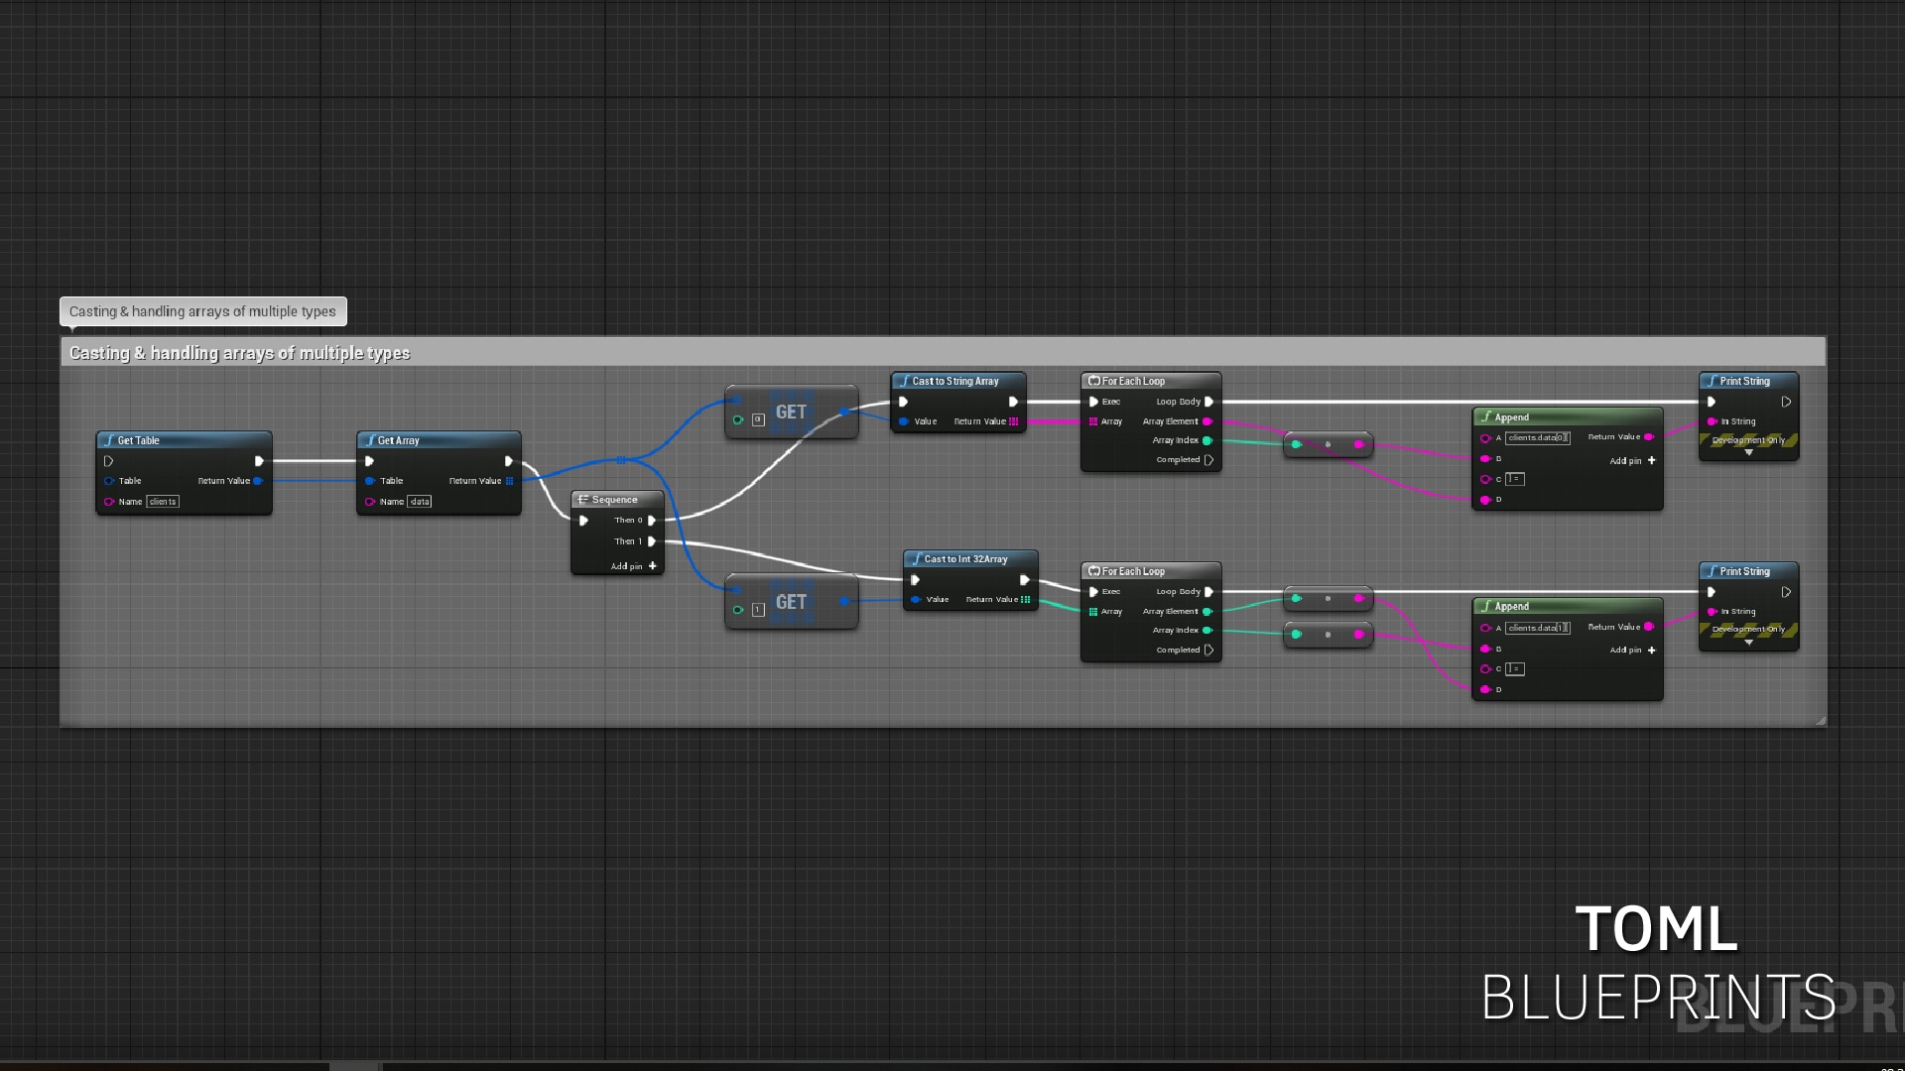This screenshot has height=1071, width=1905.
Task: Click the function icon on the Get Table node
Action: coord(108,440)
